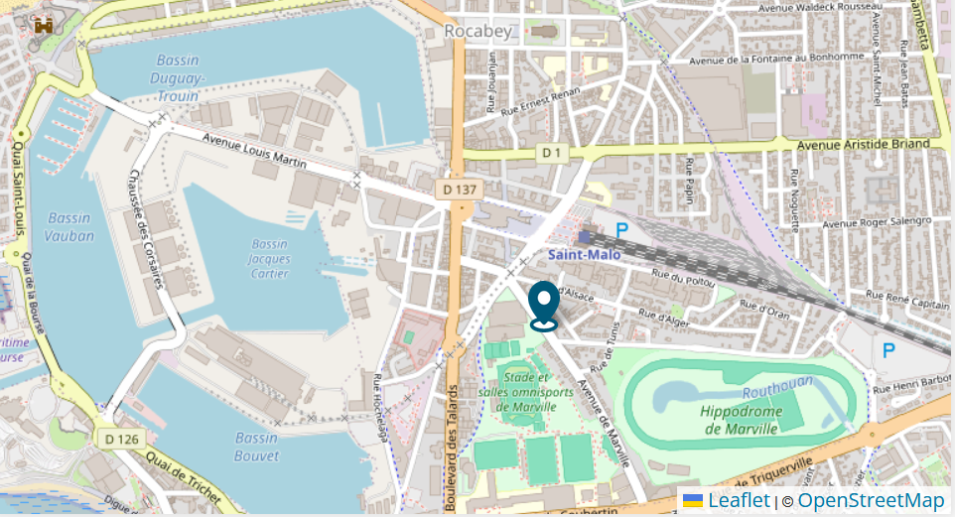Click the Bassin Vauban label
The width and height of the screenshot is (955, 517).
(69, 226)
